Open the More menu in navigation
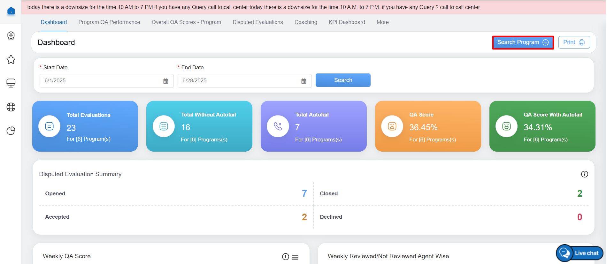607x264 pixels. click(382, 22)
